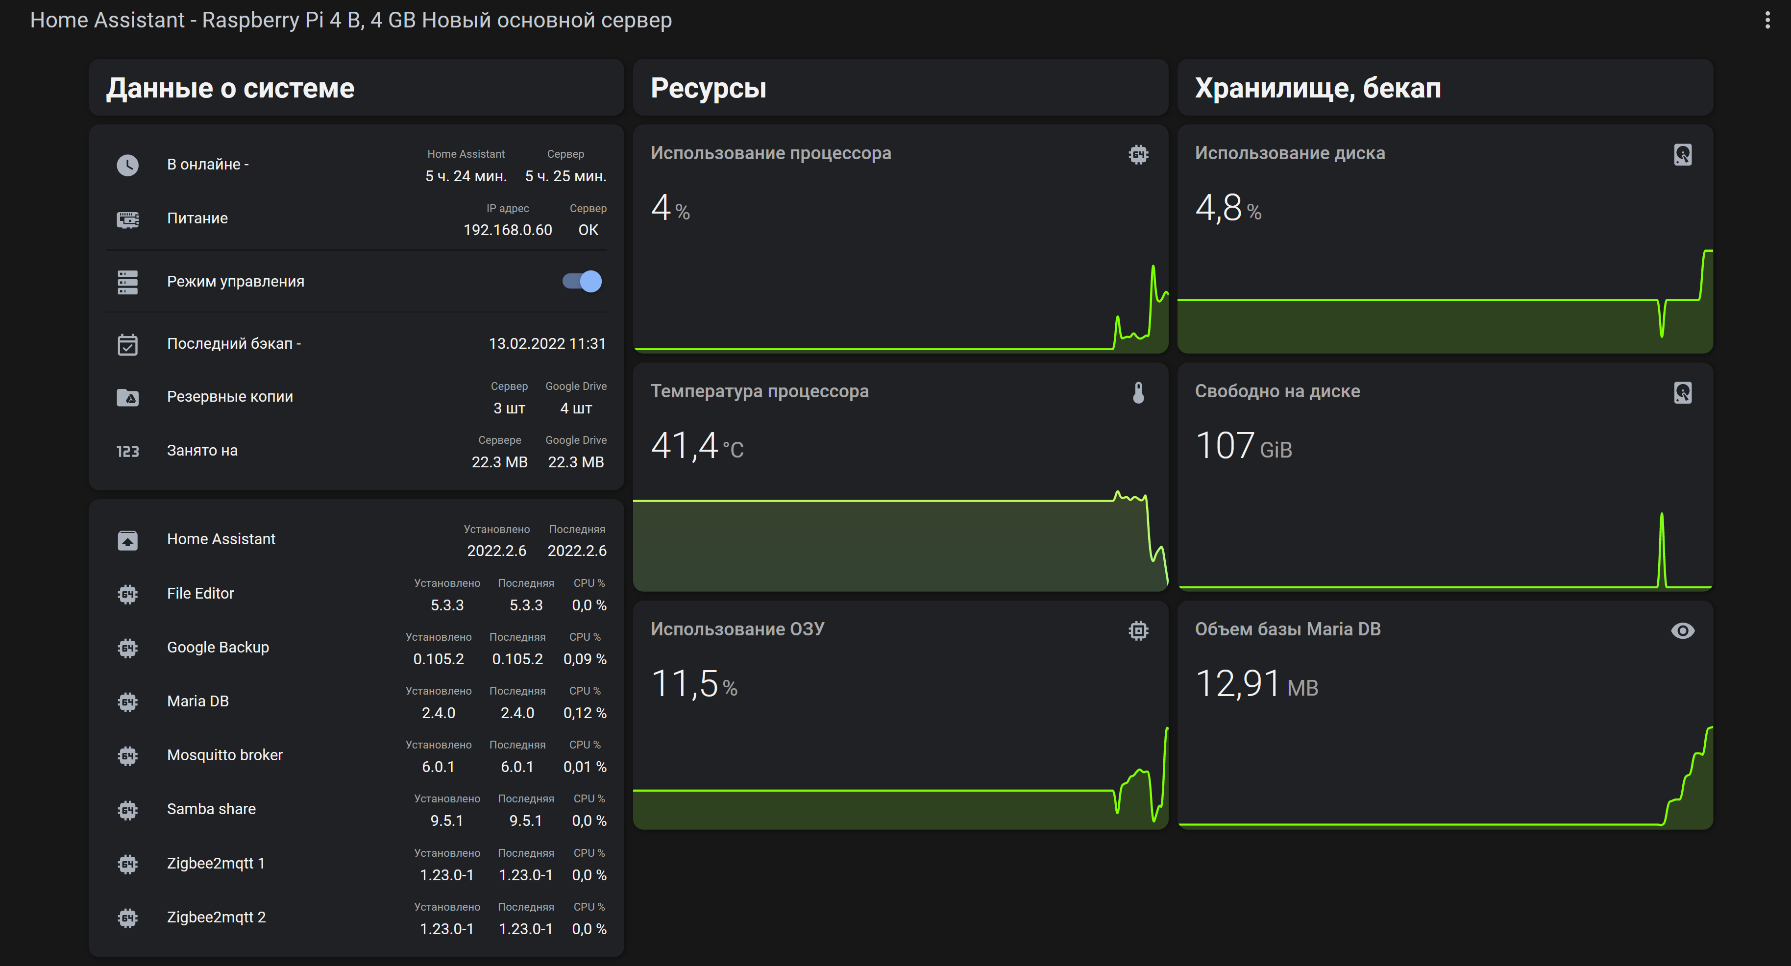1791x966 pixels.
Task: Click the 123 numeric icon next to Занято на
Action: [127, 452]
